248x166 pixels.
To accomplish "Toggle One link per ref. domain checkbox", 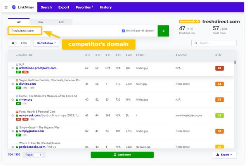I will (123, 31).
